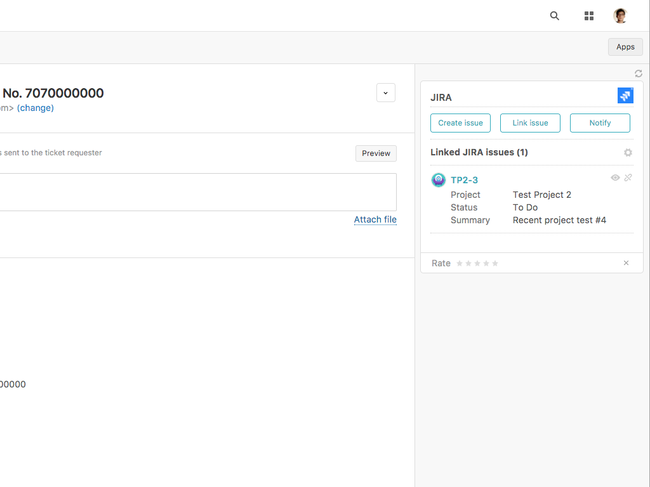Click the blue JIRA logo icon
Screen dimensions: 650x487
(x=625, y=96)
